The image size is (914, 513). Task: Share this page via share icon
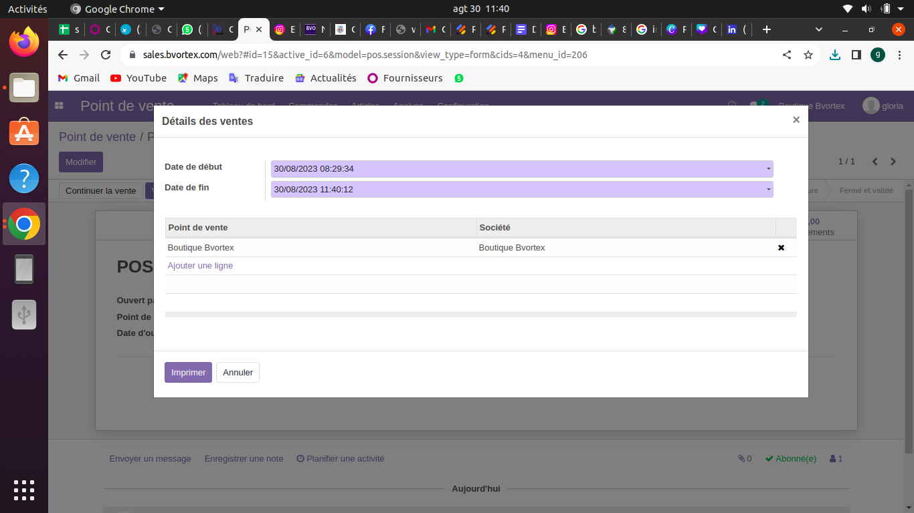(787, 55)
